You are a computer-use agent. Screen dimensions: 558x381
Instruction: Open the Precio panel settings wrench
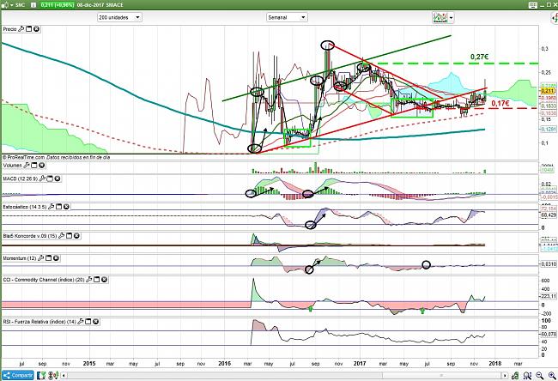coord(21,29)
